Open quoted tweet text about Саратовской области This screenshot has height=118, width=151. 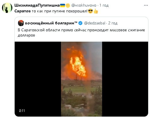point(81,33)
